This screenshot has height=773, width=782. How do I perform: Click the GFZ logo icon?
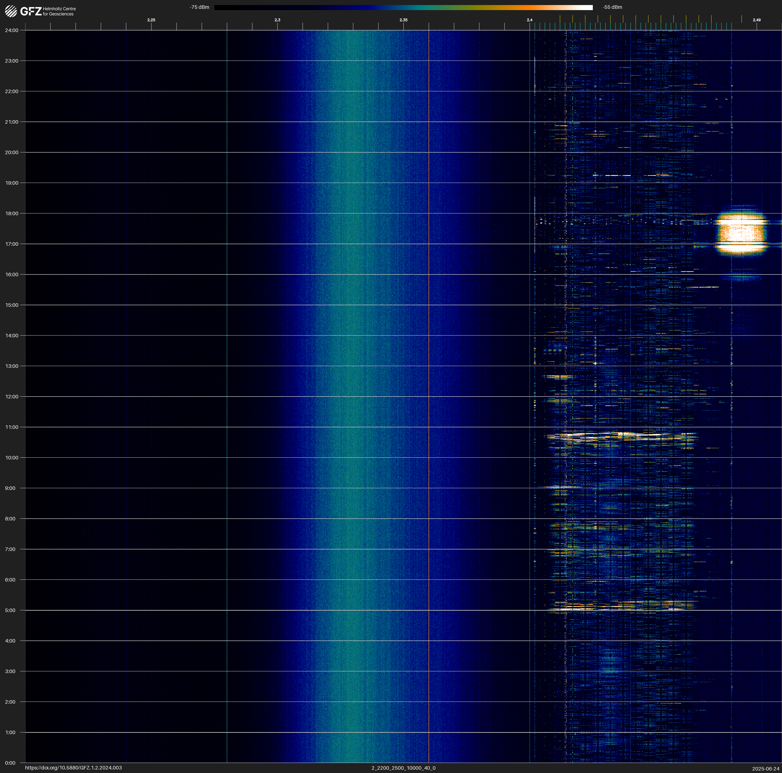click(x=11, y=11)
